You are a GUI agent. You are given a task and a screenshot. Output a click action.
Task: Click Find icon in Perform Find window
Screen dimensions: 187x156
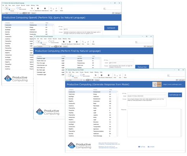tap(83, 42)
